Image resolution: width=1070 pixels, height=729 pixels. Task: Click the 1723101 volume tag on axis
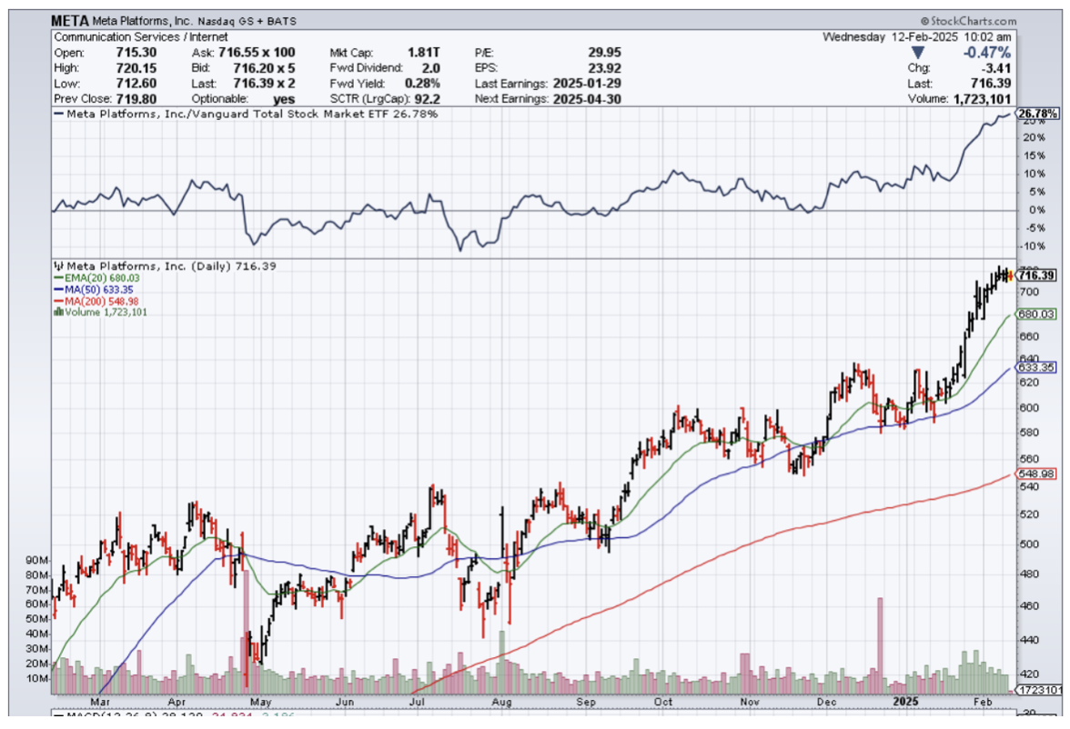pos(1038,691)
